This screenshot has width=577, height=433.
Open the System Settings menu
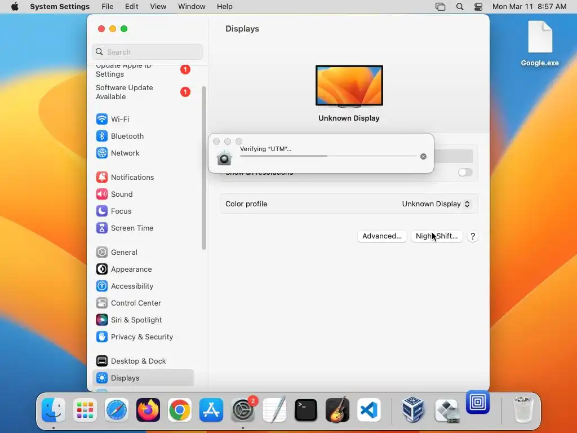(60, 7)
